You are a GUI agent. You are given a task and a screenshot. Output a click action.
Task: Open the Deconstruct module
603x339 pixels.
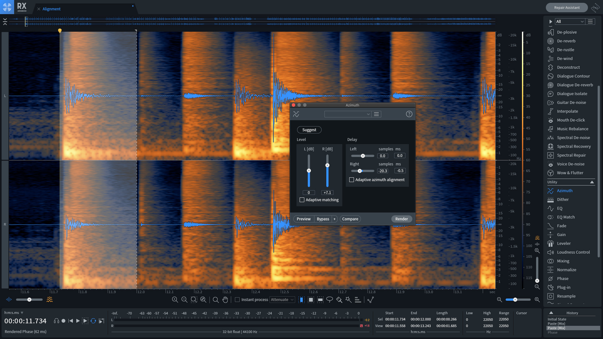coord(568,67)
